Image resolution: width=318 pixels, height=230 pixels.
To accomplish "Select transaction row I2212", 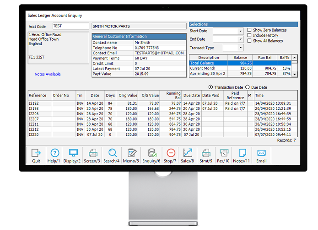I will [162, 129].
